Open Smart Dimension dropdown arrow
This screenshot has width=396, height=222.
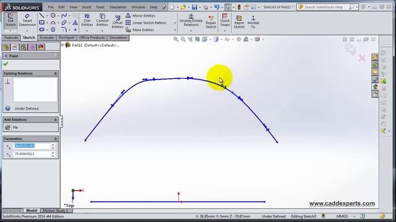27,31
